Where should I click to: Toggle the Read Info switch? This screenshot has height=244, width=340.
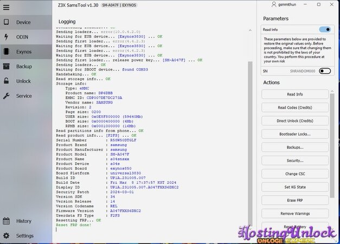click(325, 29)
